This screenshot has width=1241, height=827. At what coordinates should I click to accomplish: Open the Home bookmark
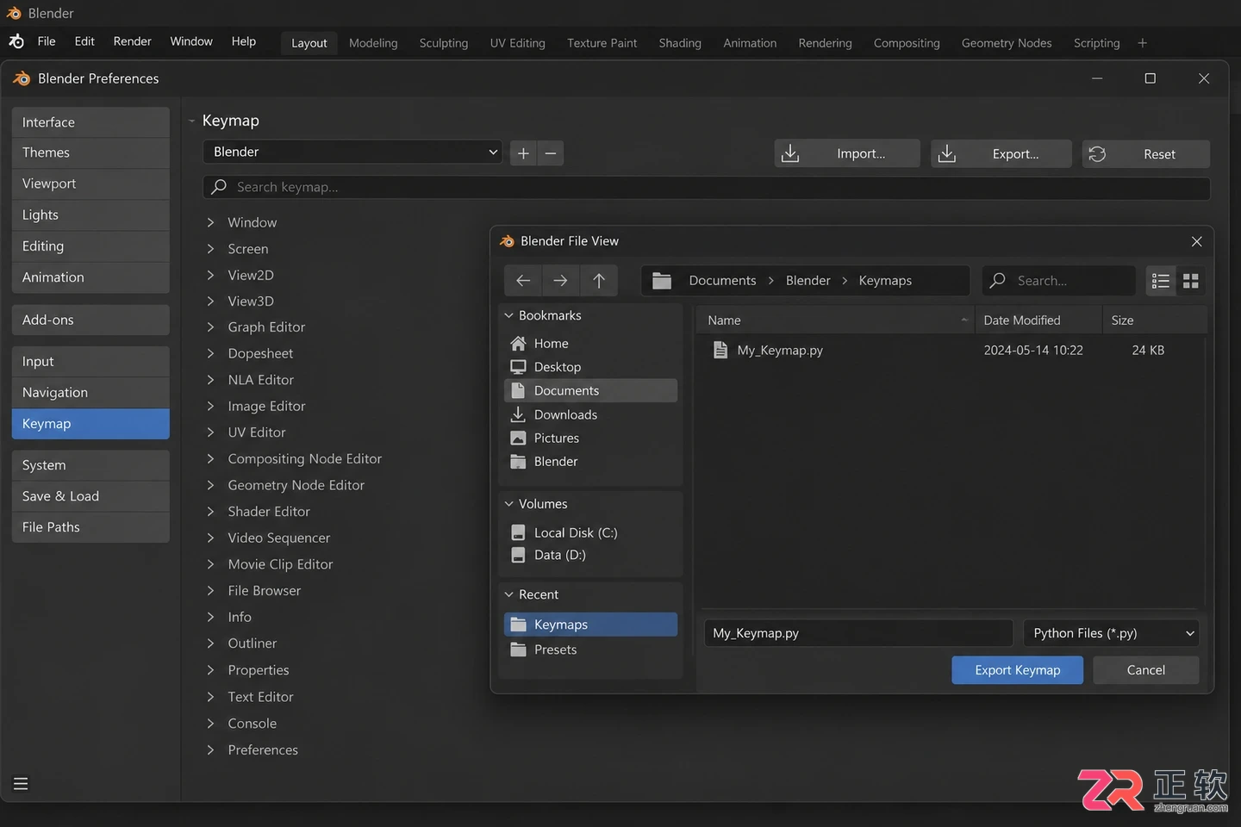click(590, 343)
